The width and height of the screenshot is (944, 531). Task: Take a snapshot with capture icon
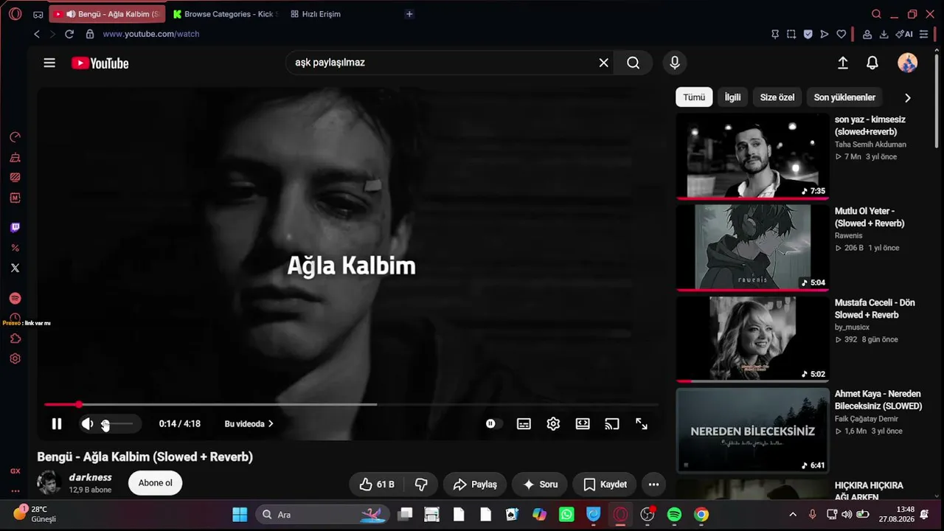(x=791, y=34)
